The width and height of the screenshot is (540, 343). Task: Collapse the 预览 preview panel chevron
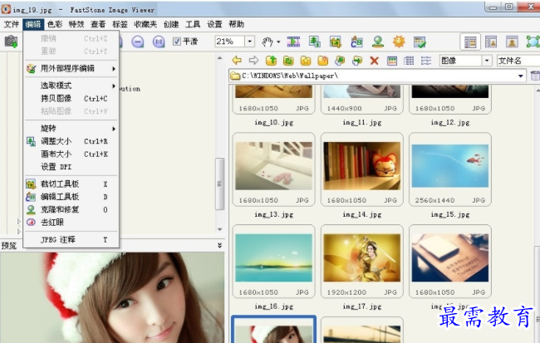coord(219,246)
